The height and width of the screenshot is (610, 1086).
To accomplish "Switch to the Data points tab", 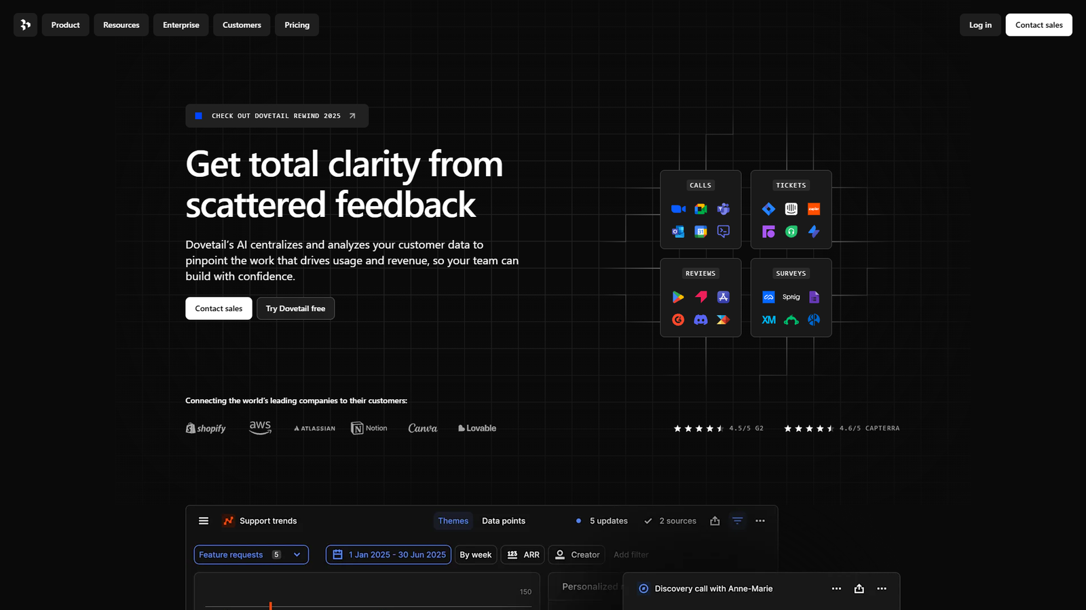I will (x=504, y=521).
